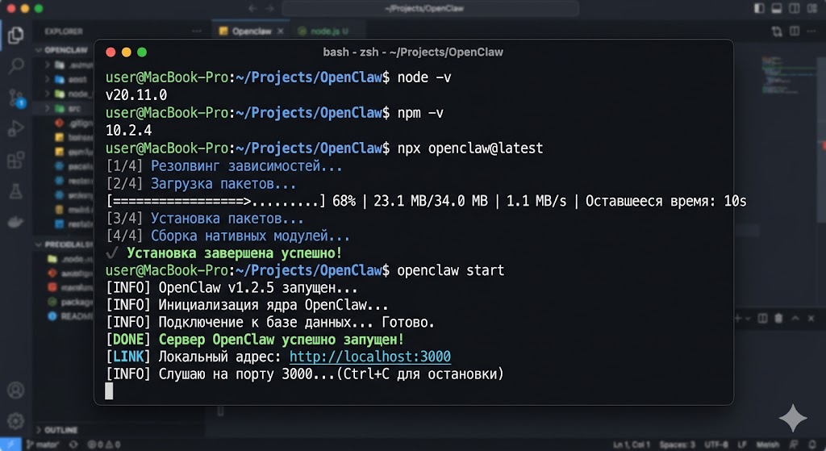
Task: Open the Run and Debug view
Action: click(16, 128)
